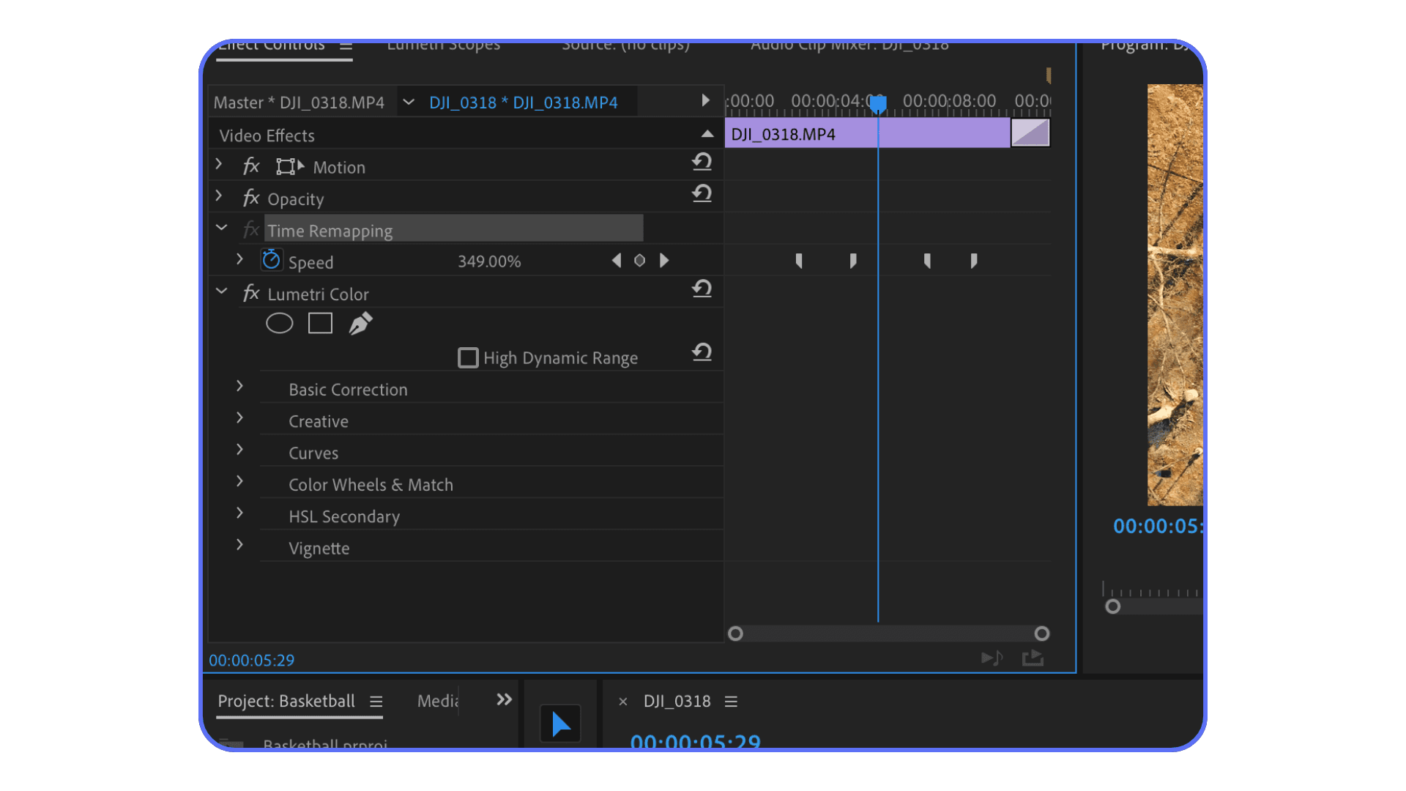Reset the Lumetri Color effect
This screenshot has height=791, width=1406.
[x=702, y=289]
